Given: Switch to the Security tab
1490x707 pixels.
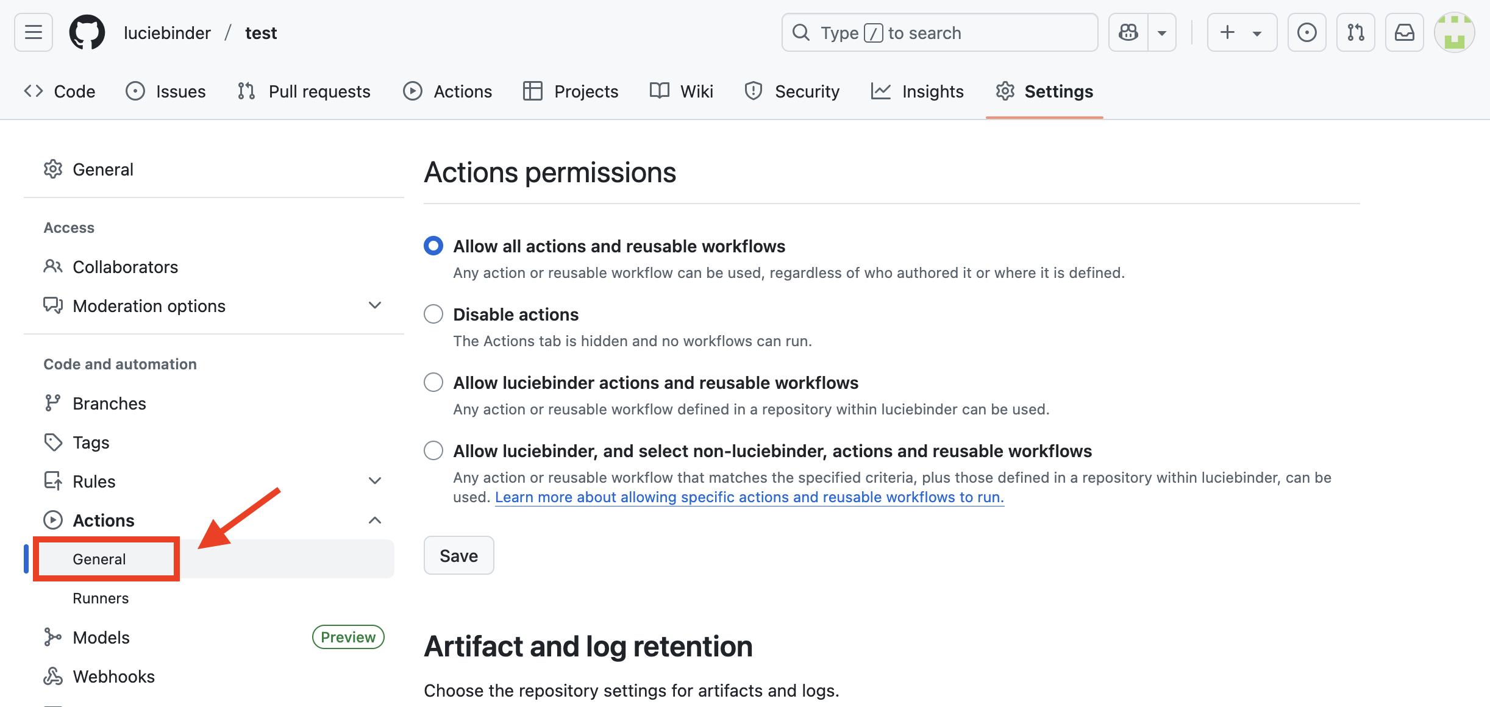Looking at the screenshot, I should [x=792, y=91].
